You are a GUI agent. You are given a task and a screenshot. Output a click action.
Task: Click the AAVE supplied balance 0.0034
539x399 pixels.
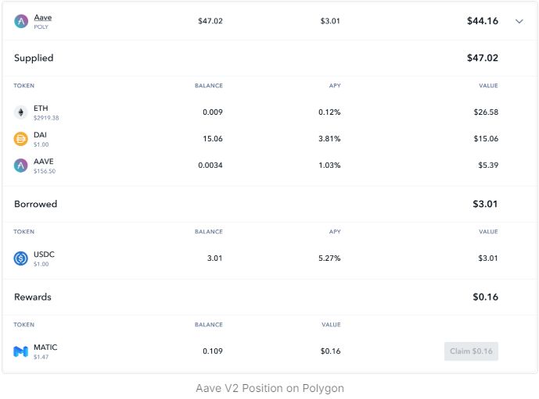[210, 166]
